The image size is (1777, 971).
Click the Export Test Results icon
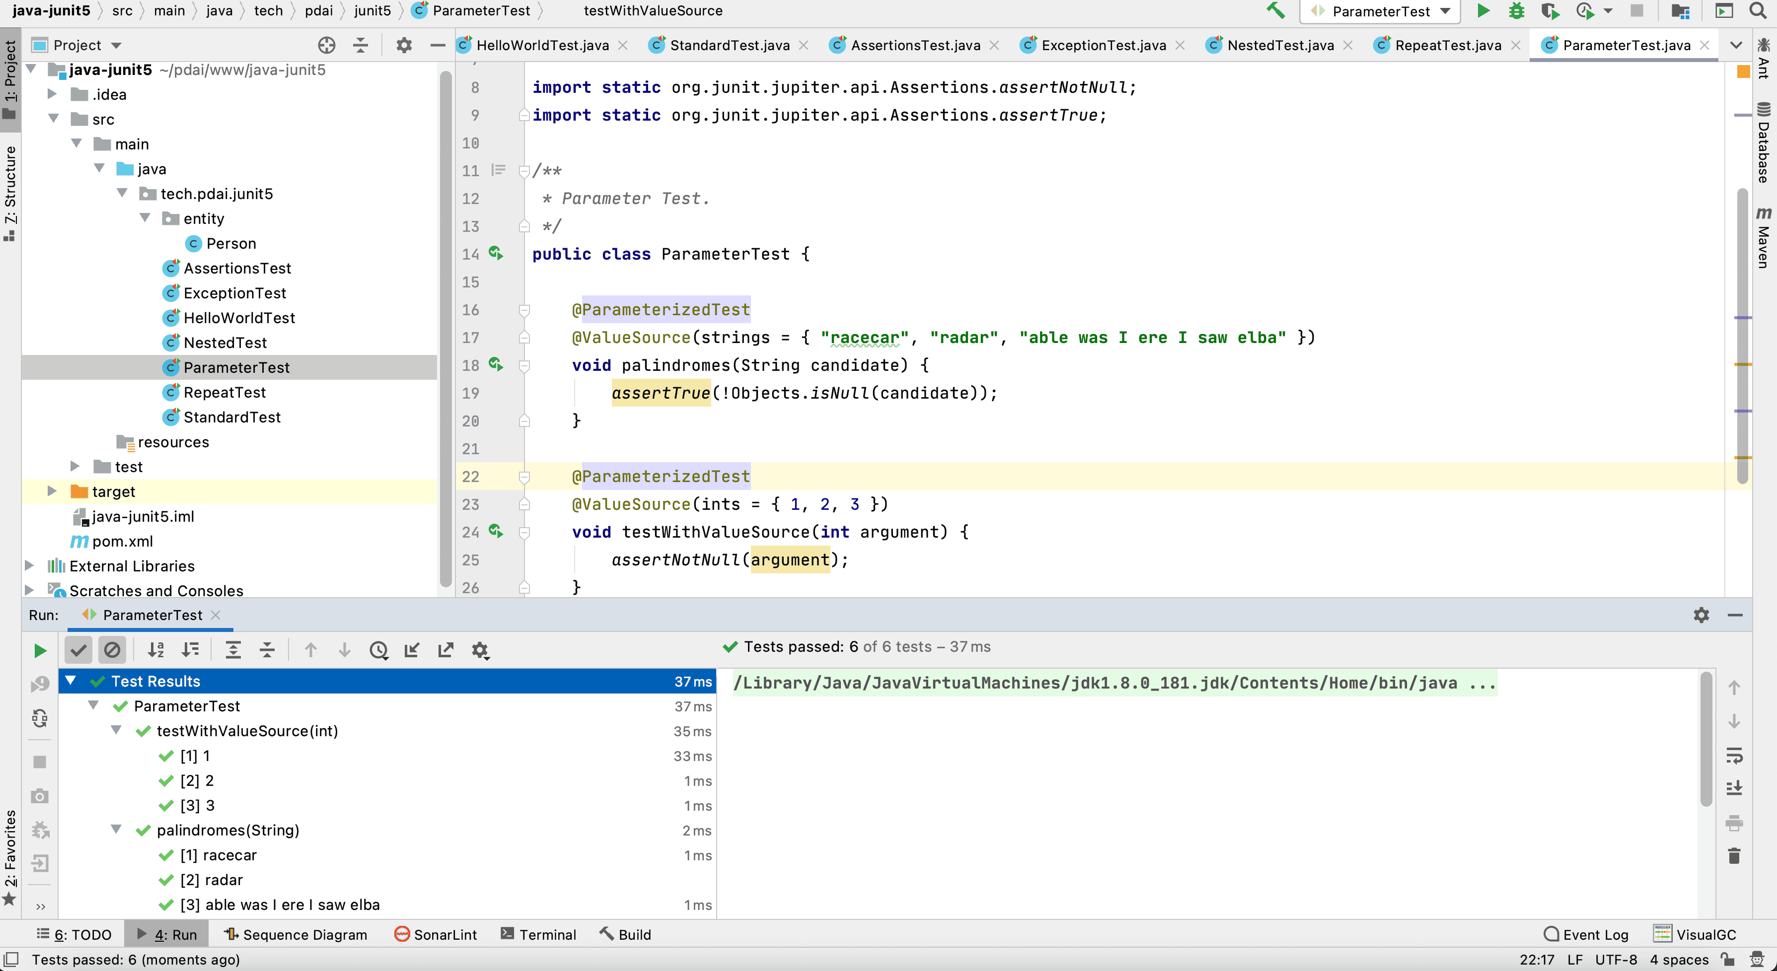[x=445, y=650]
